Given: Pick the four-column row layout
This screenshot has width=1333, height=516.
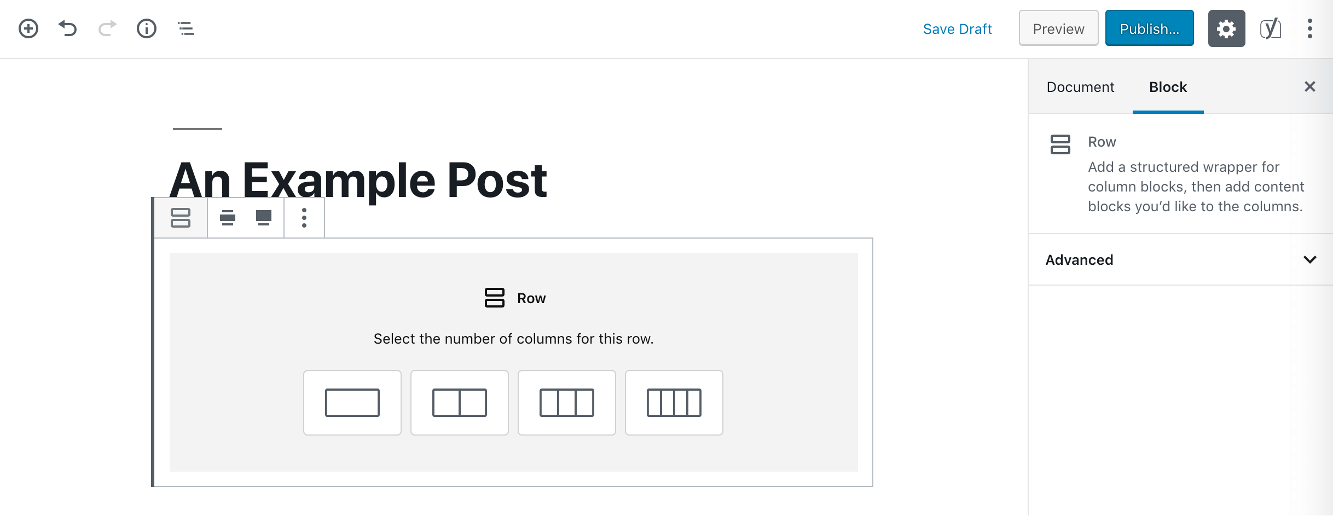Looking at the screenshot, I should 674,403.
